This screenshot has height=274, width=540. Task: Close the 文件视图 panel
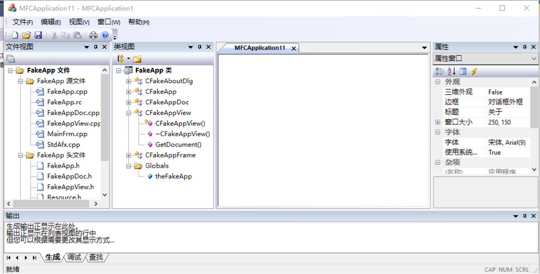[x=104, y=47]
